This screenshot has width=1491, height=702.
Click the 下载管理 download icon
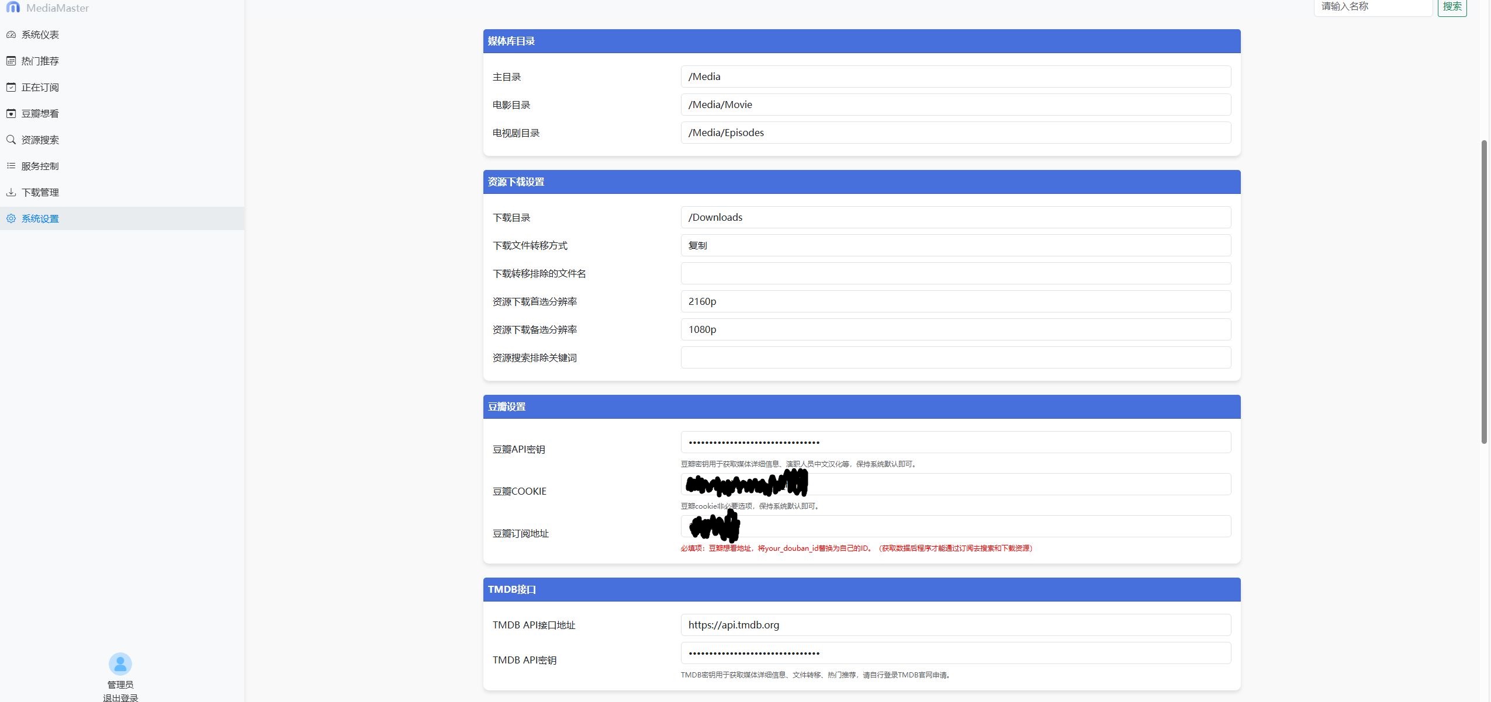coord(11,192)
